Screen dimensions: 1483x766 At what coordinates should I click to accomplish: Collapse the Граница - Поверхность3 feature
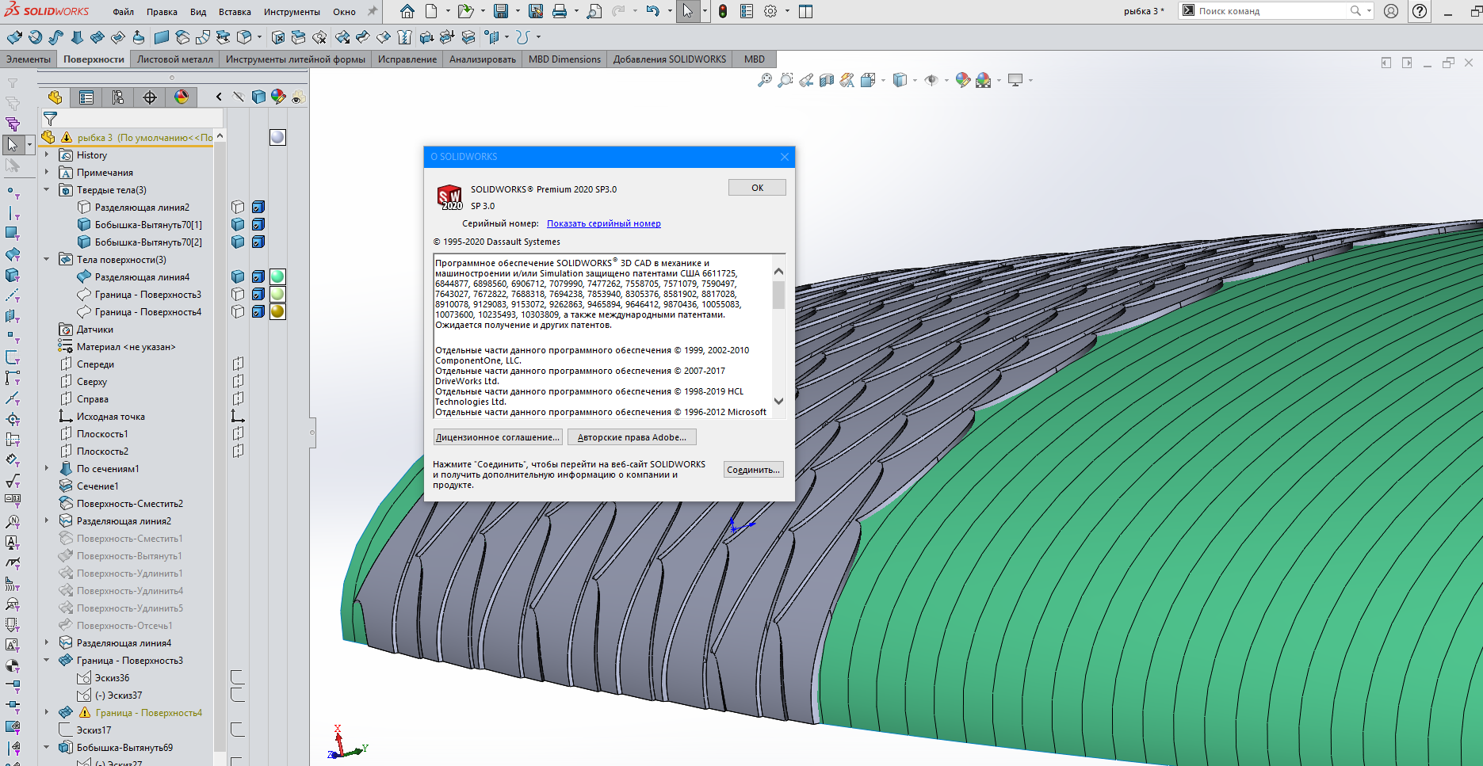coord(47,661)
